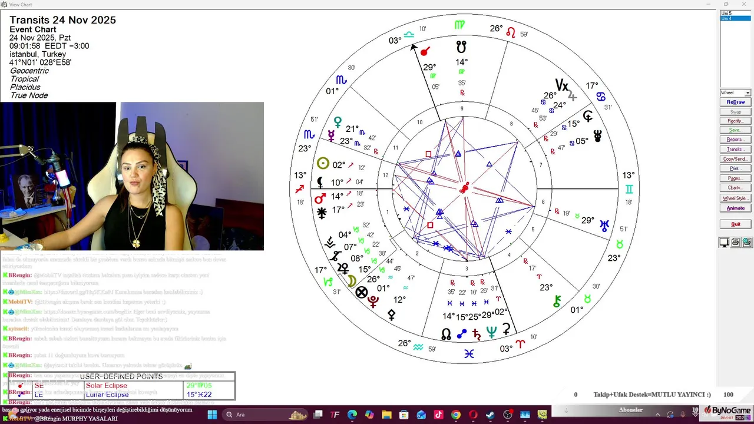
Task: Open Google Chrome from taskbar
Action: pyautogui.click(x=456, y=415)
